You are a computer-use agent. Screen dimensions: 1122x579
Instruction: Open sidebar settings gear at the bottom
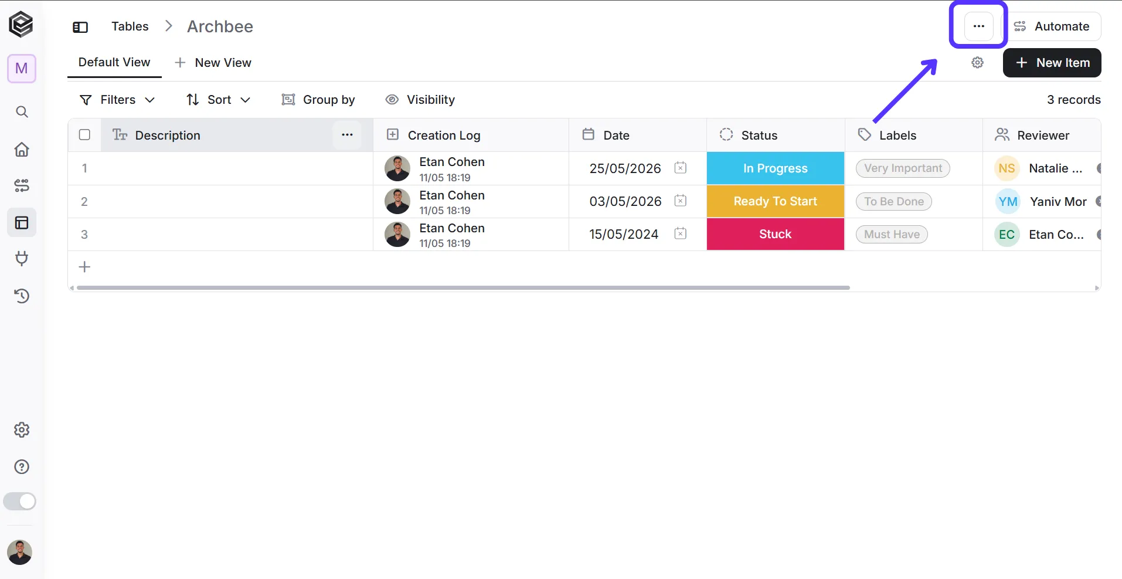point(22,430)
